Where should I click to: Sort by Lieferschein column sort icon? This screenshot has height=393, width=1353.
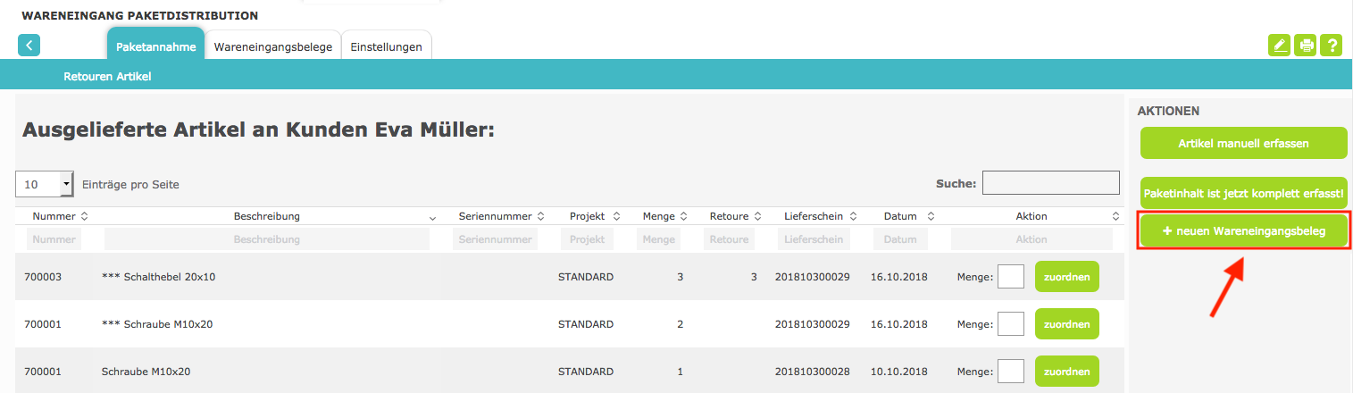[x=855, y=216]
